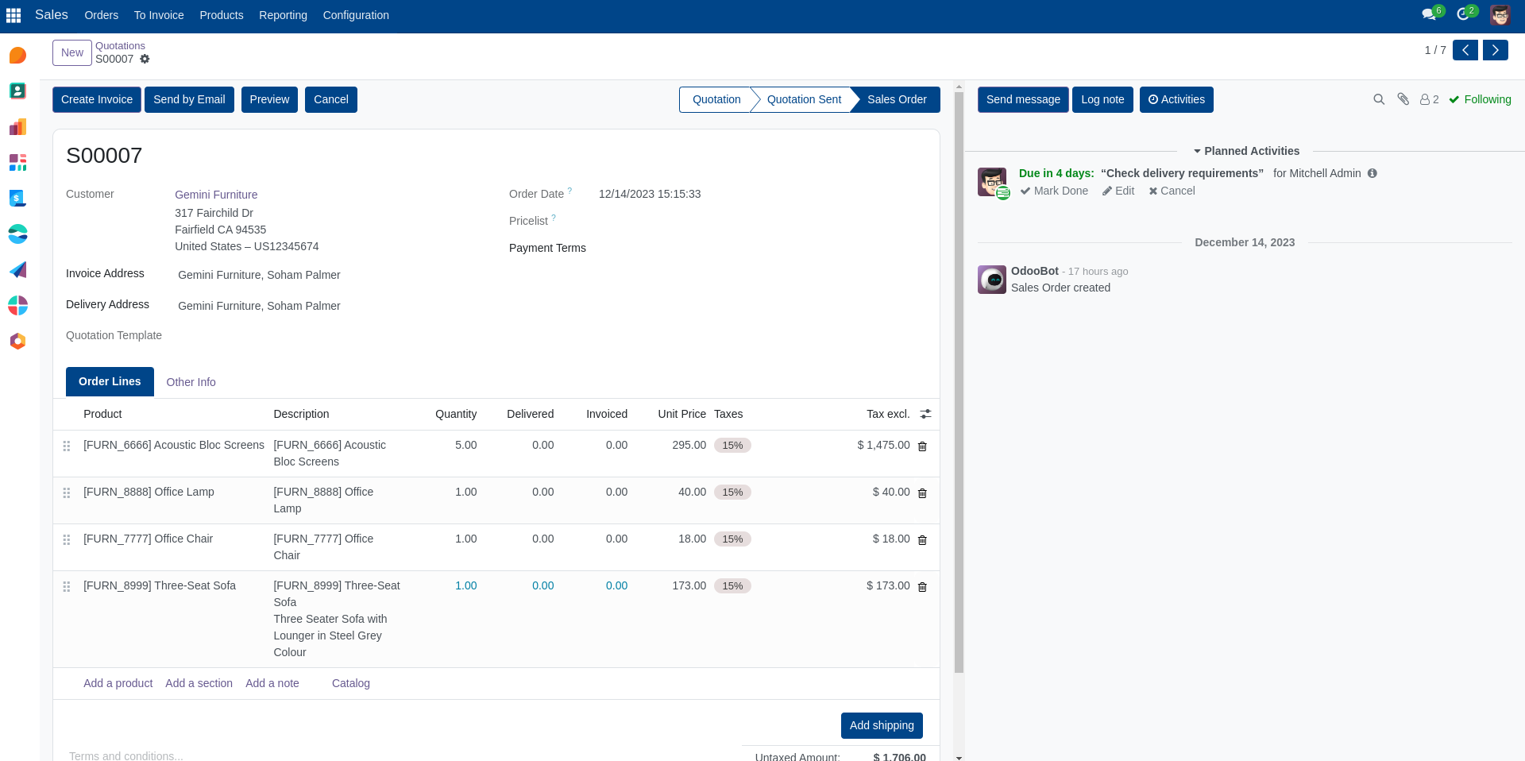The width and height of the screenshot is (1525, 761).
Task: Open the search icon in chatter
Action: tap(1379, 99)
